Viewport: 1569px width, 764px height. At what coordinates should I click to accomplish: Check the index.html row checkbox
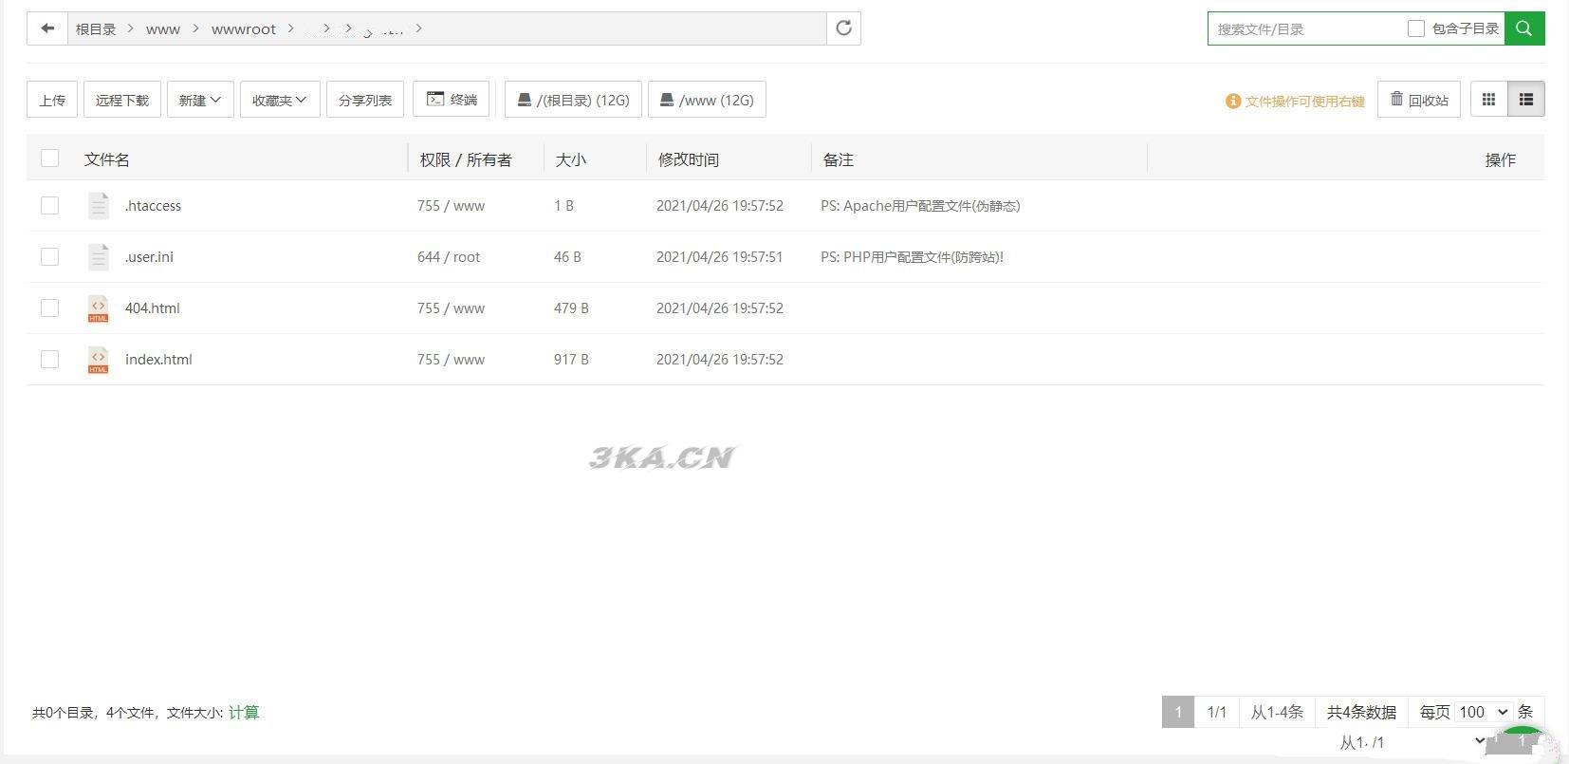pos(50,360)
